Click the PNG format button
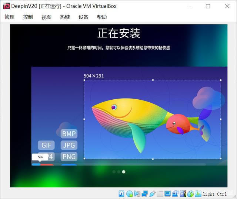Screen dimensions: 237x199 point(69,156)
